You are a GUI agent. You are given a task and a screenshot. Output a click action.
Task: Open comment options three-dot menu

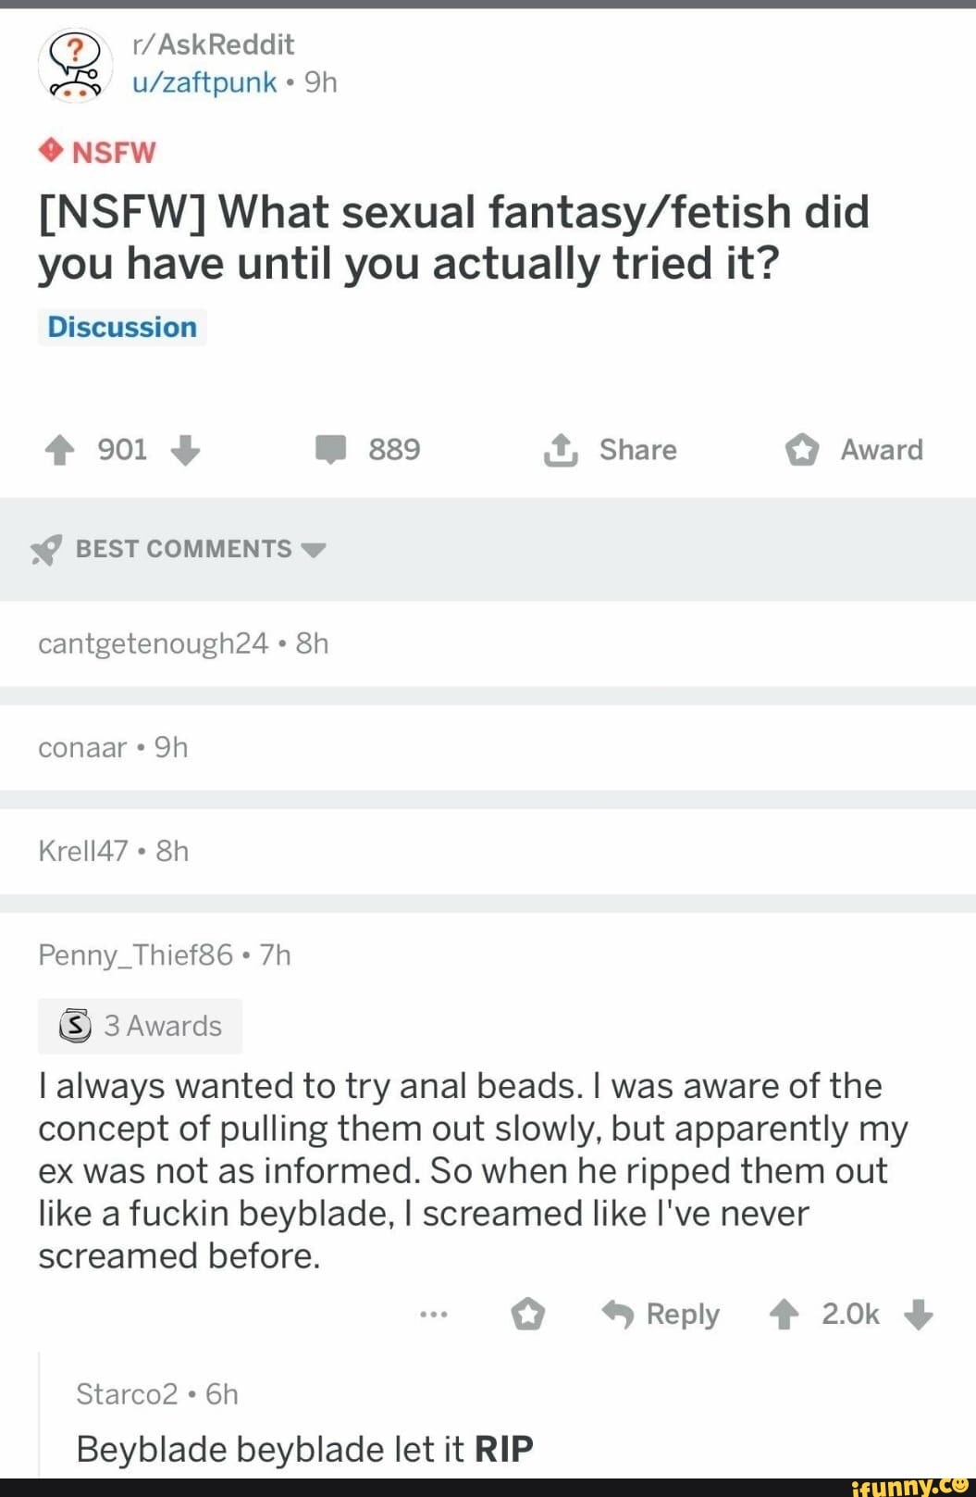point(433,1314)
